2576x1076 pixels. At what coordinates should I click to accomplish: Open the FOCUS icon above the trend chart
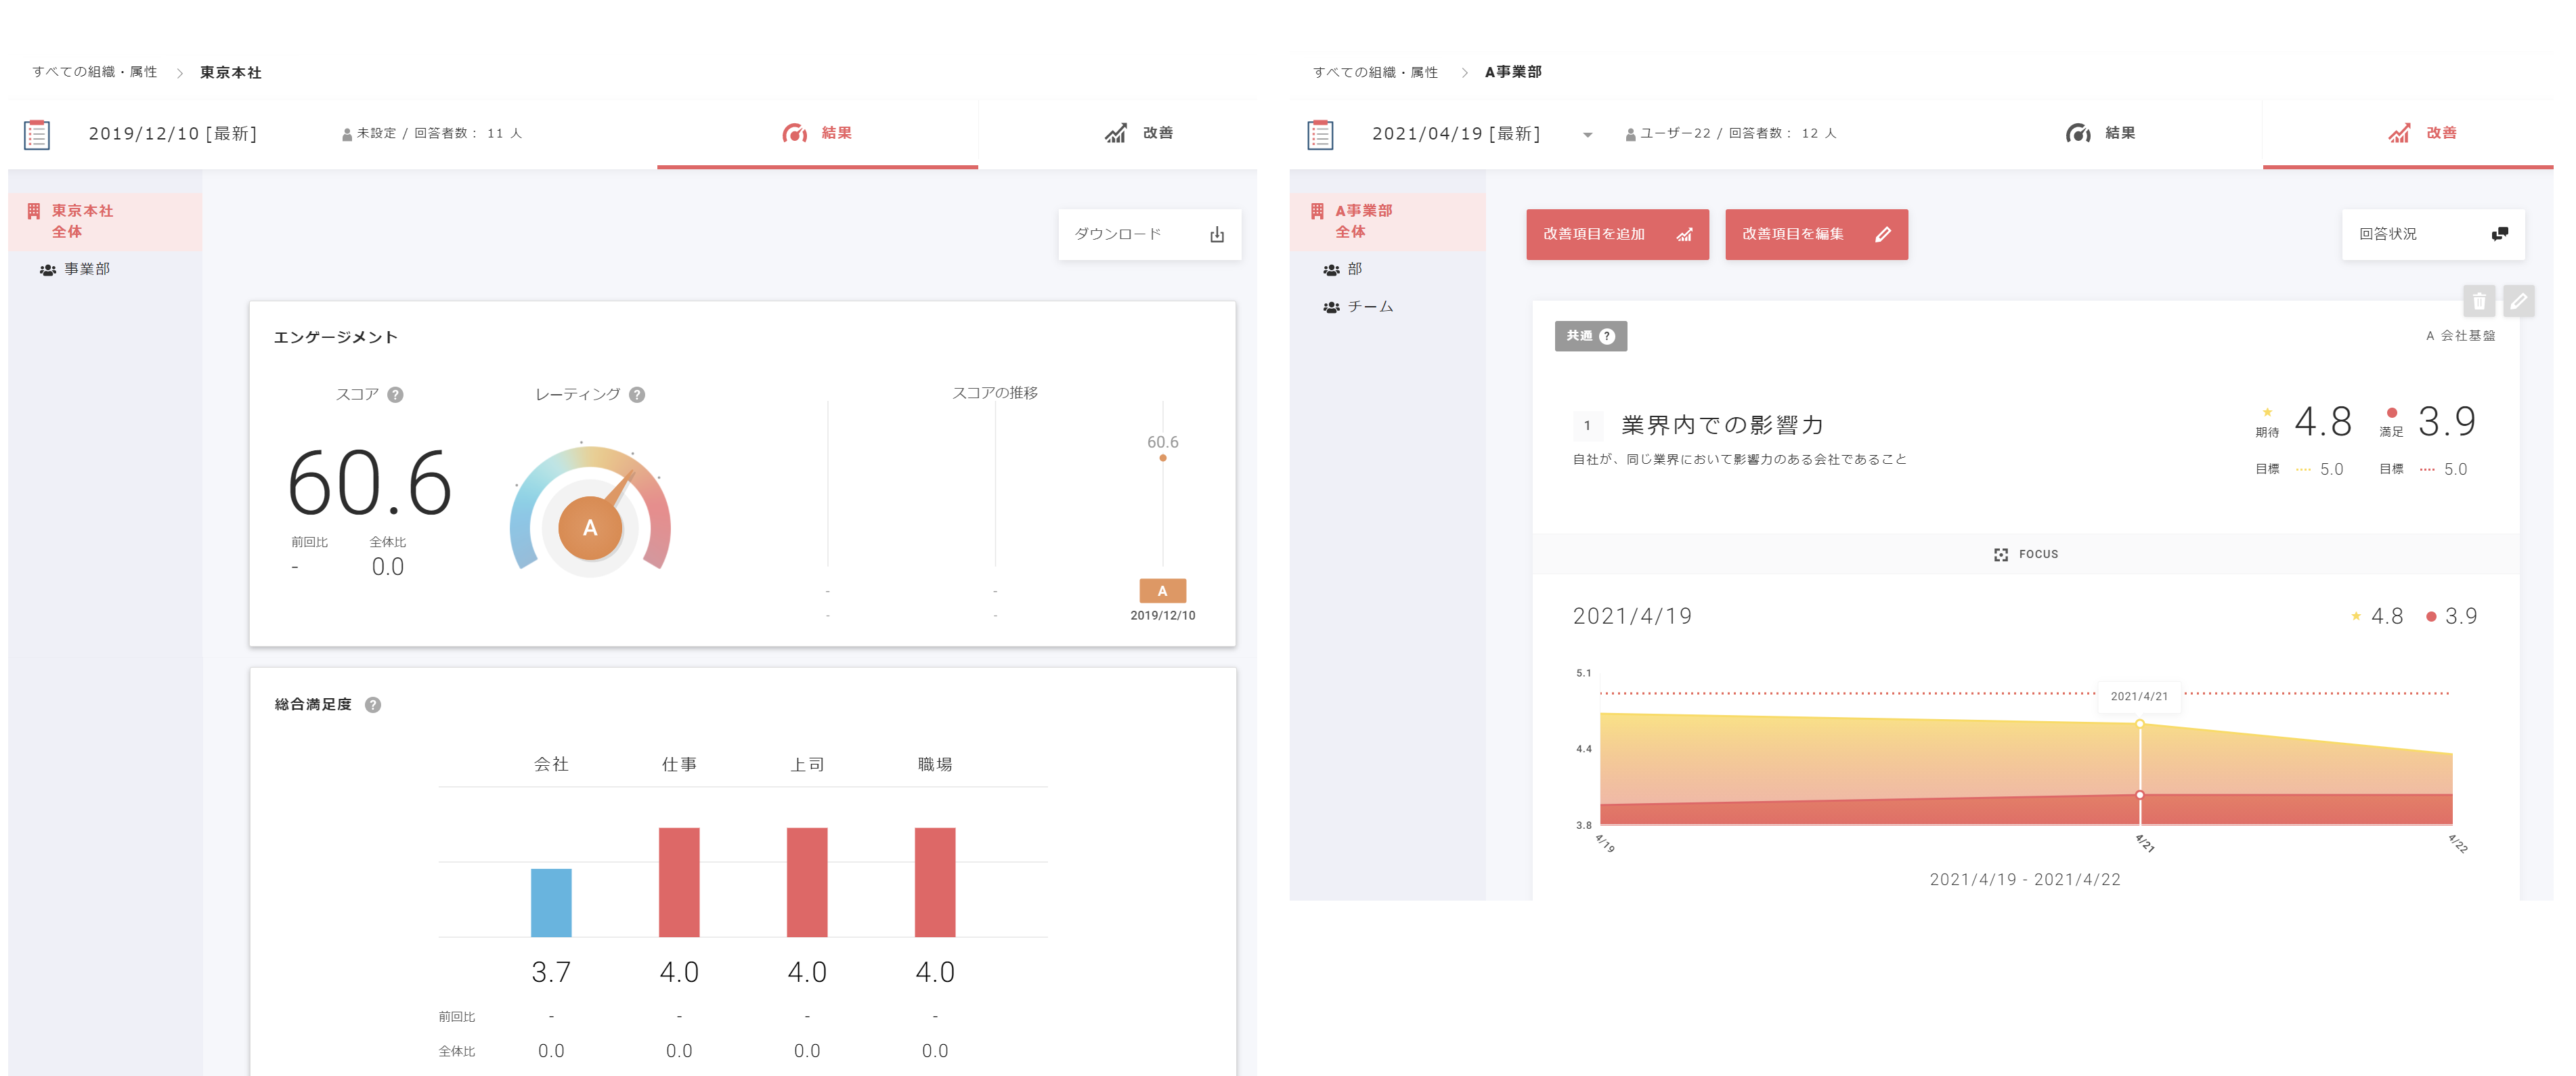(2001, 554)
